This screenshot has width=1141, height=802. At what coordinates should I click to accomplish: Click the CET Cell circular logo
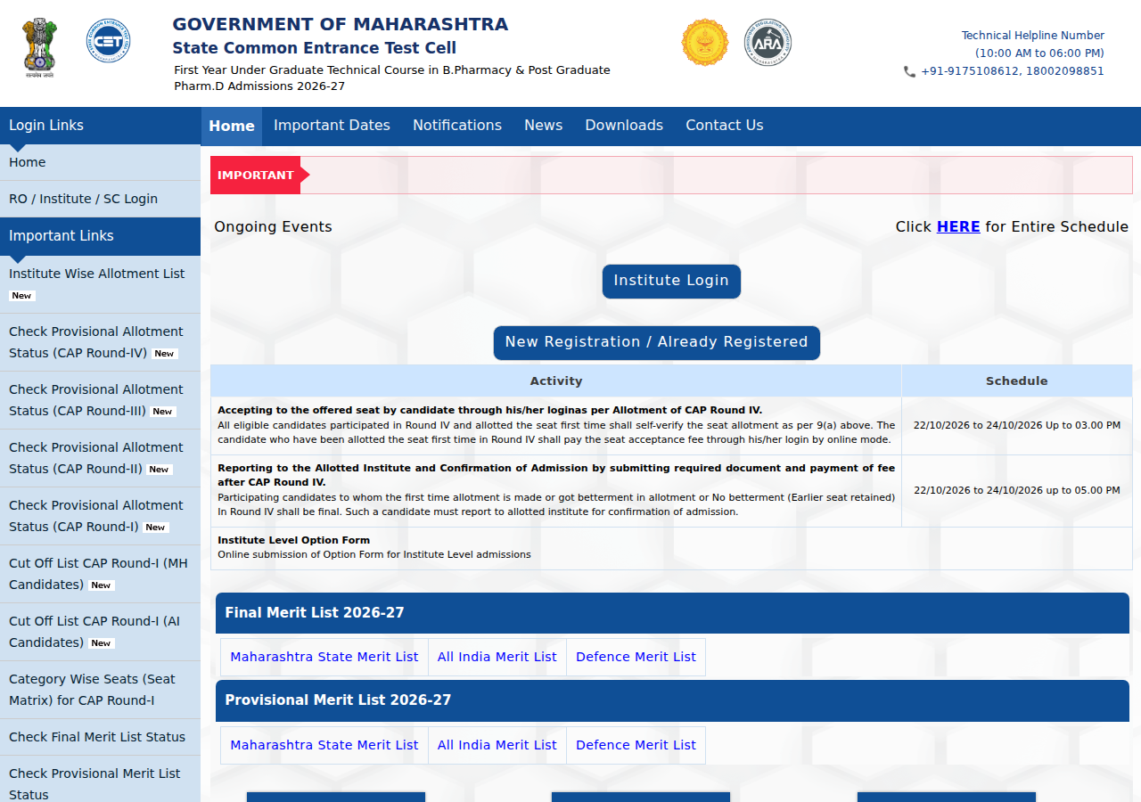(x=108, y=41)
